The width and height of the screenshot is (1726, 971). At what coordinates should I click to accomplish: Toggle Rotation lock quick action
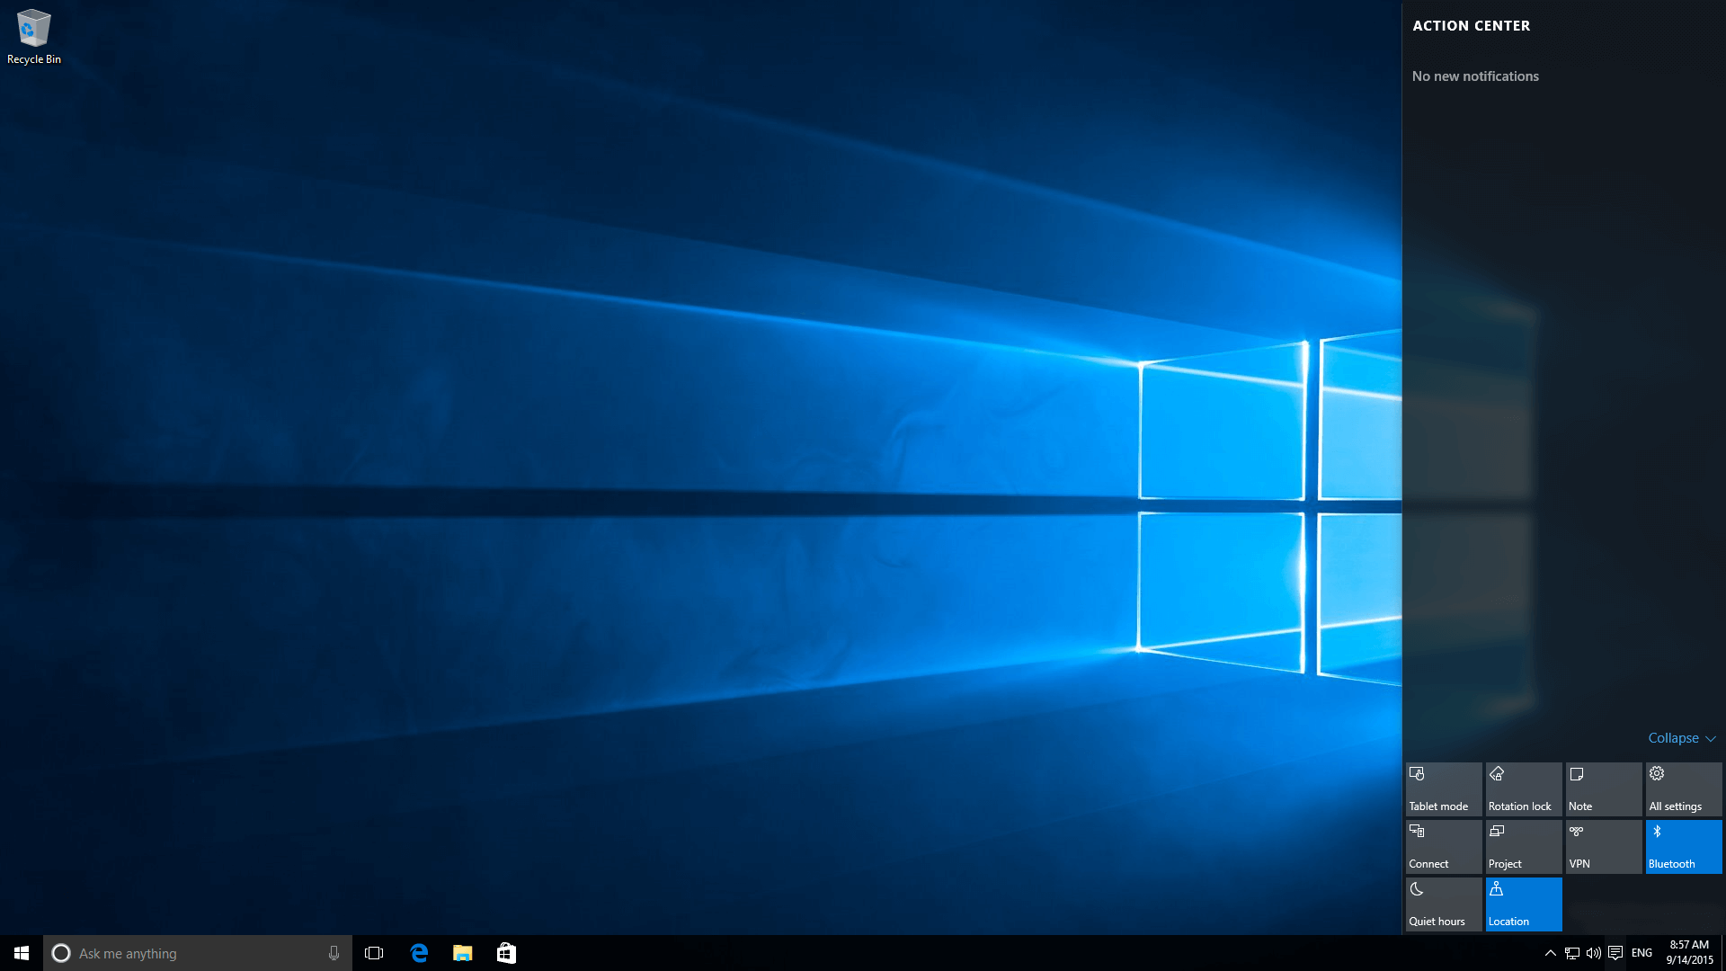1524,789
